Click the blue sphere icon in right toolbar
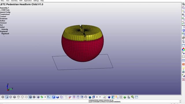This screenshot has width=185, height=104. click(x=183, y=30)
